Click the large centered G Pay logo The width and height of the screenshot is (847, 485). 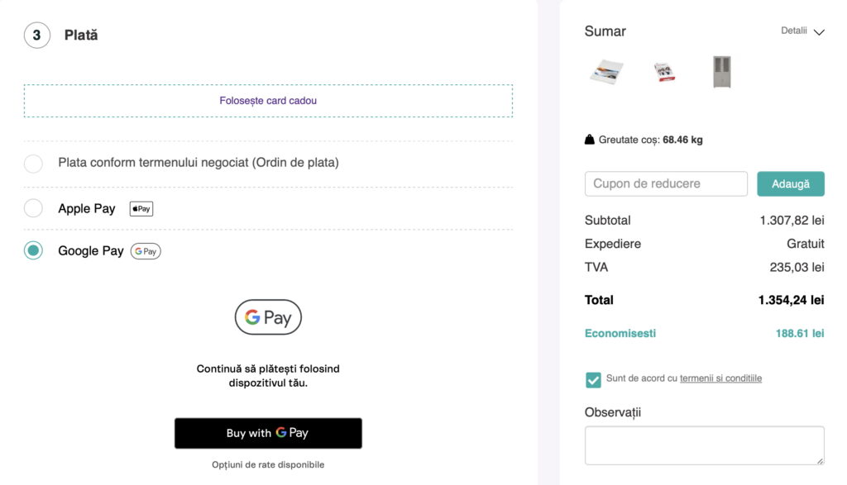click(x=268, y=317)
